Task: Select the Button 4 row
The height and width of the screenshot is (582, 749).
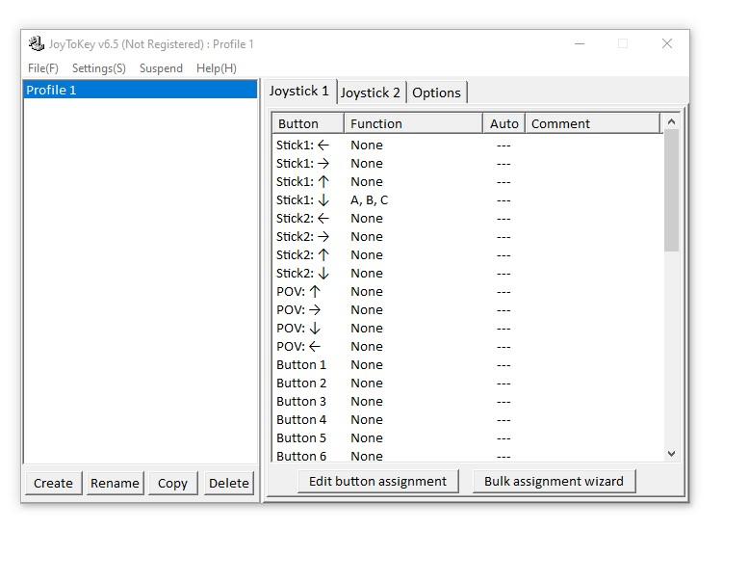Action: point(468,419)
